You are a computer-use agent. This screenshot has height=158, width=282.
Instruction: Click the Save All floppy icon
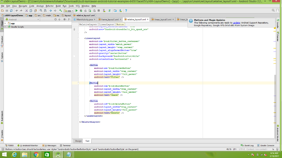point(7,11)
